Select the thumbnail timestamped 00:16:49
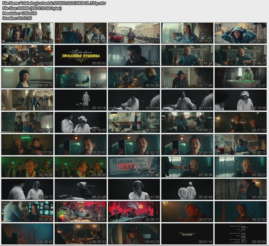Viewport: 269px width, 246px height. pyautogui.click(x=241, y=100)
